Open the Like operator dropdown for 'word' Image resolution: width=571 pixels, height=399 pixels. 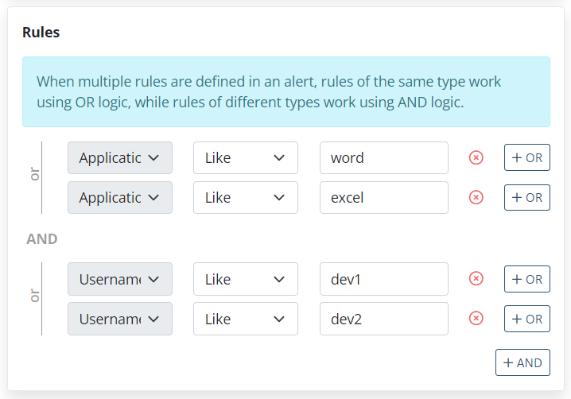click(245, 158)
